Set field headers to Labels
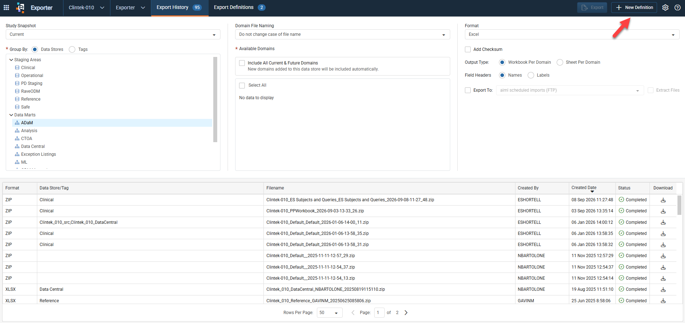The width and height of the screenshot is (685, 323). tap(531, 75)
